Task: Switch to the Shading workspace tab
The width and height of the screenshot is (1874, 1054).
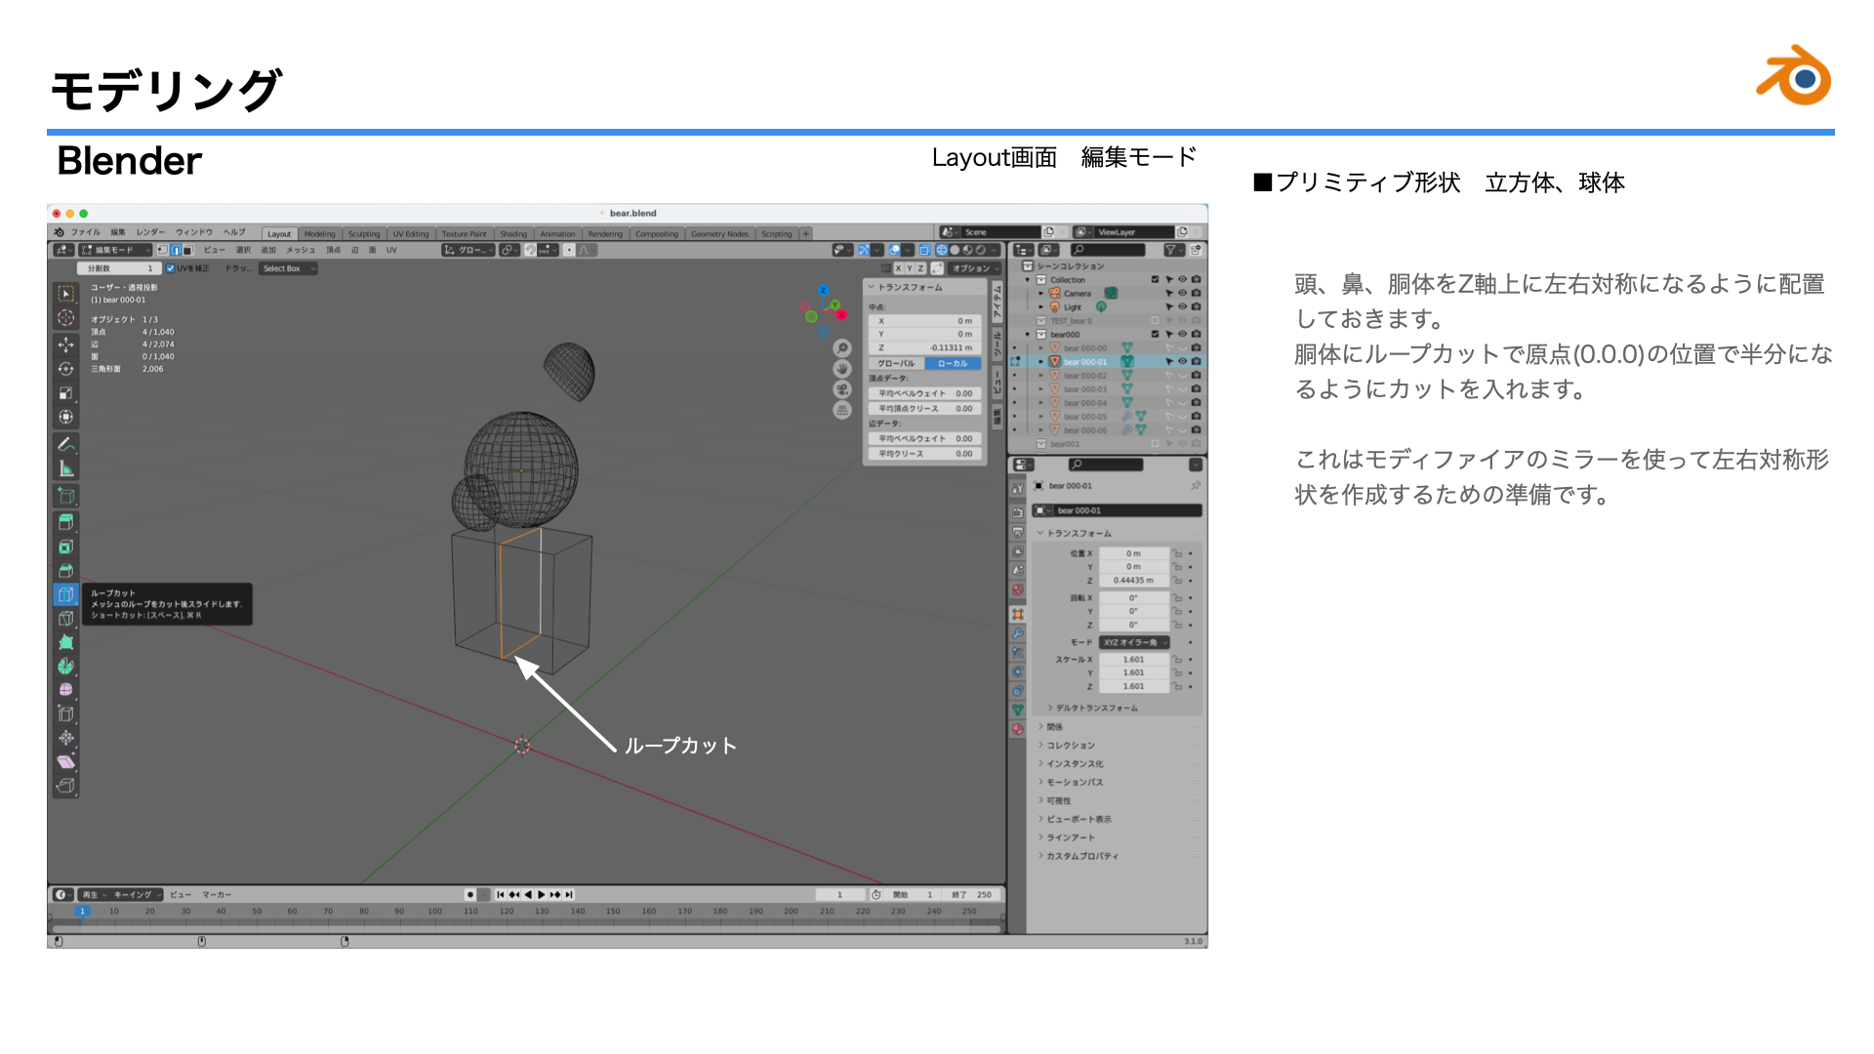Action: (x=513, y=234)
